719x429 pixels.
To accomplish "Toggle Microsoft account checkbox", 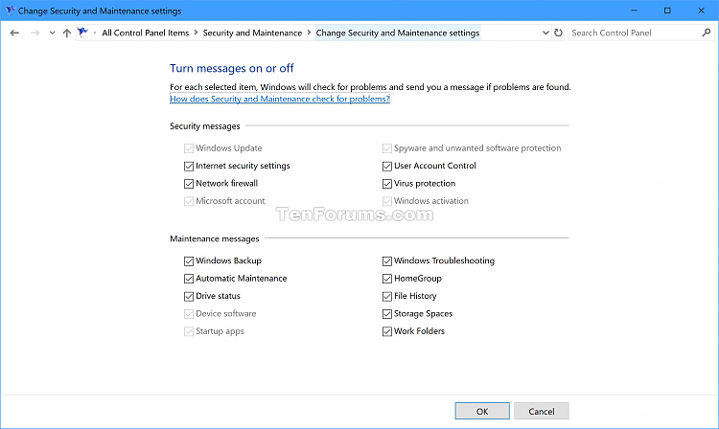I will coord(189,201).
